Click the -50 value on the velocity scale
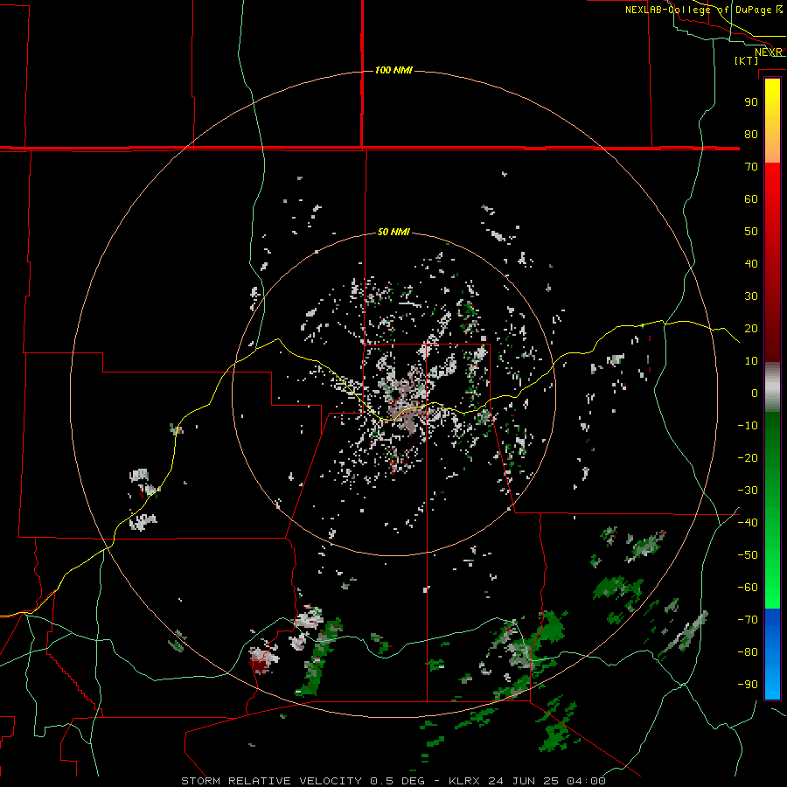787x787 pixels. pos(748,555)
